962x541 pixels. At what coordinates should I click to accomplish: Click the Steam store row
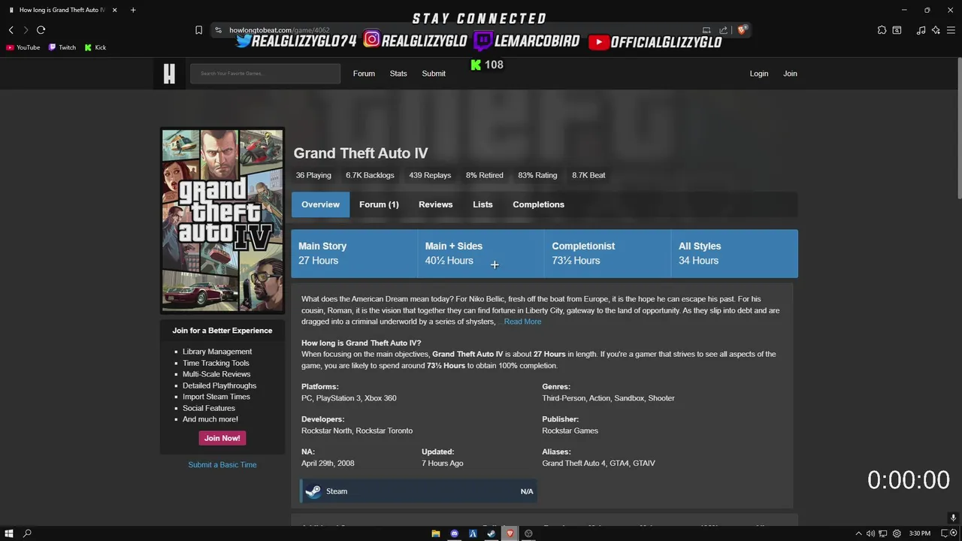419,491
